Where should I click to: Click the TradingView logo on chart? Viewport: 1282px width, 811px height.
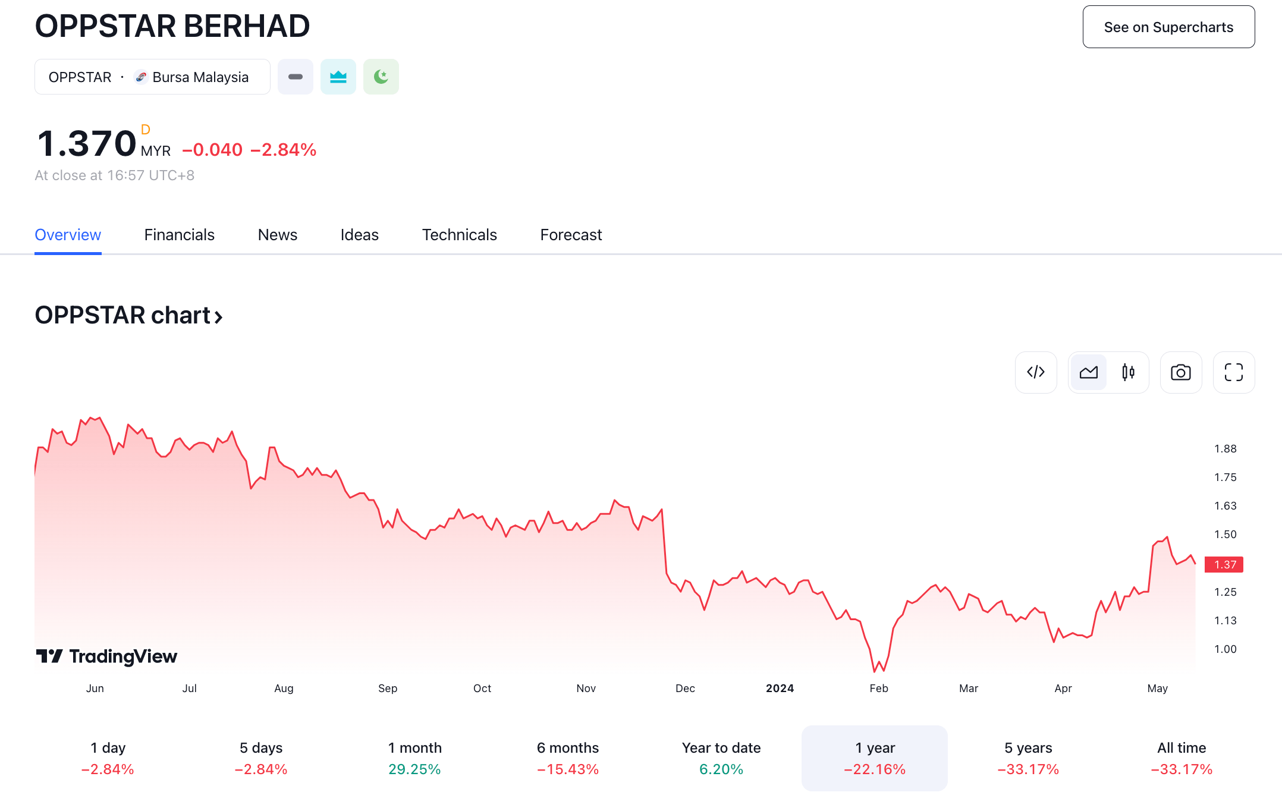click(x=107, y=656)
